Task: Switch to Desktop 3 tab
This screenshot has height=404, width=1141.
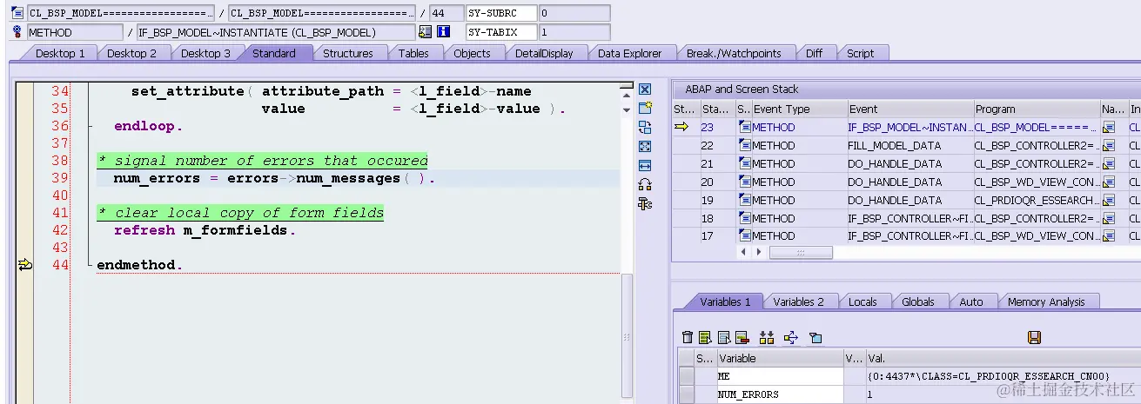Action: coord(206,53)
